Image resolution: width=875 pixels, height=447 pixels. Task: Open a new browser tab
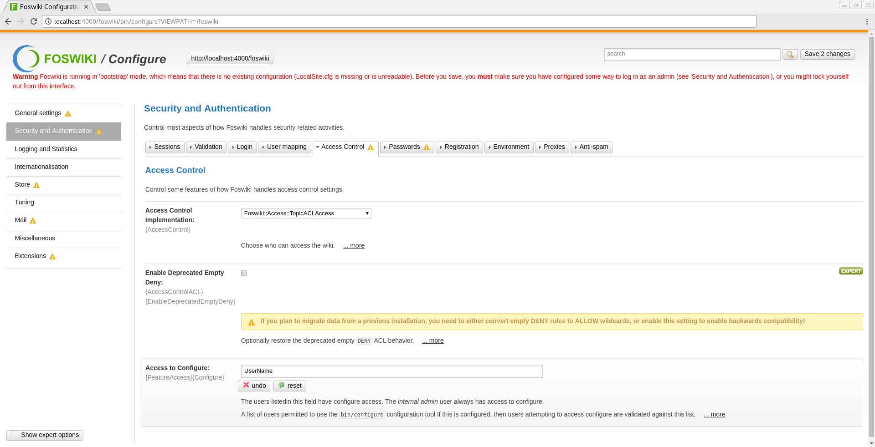click(103, 7)
